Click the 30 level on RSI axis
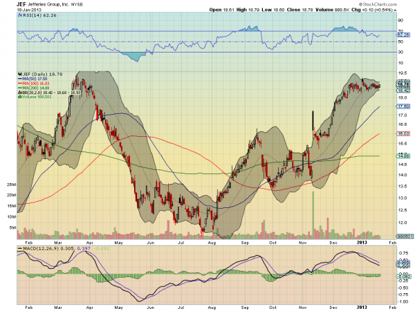 [x=400, y=52]
